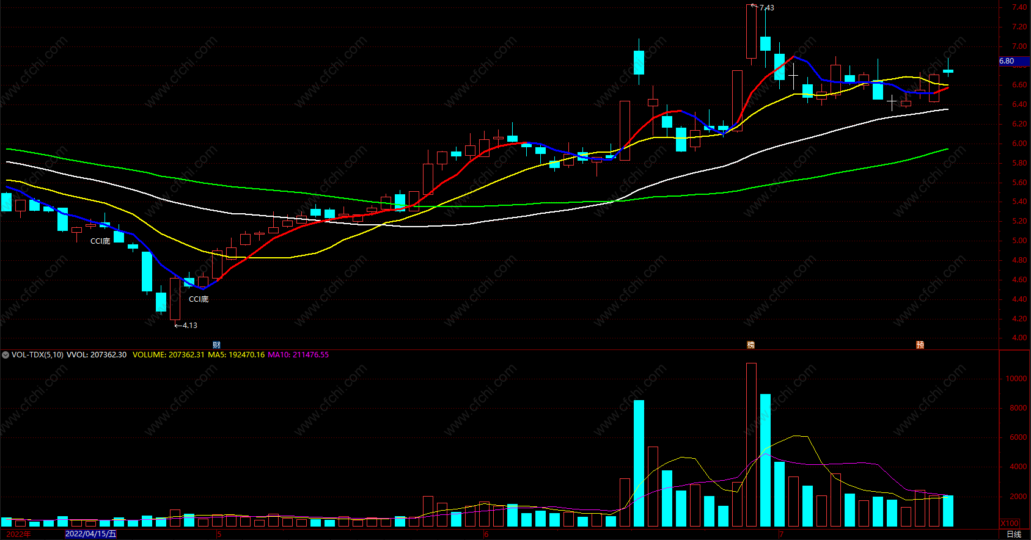Click the 2022年 year label
1031x540 pixels.
[x=18, y=534]
